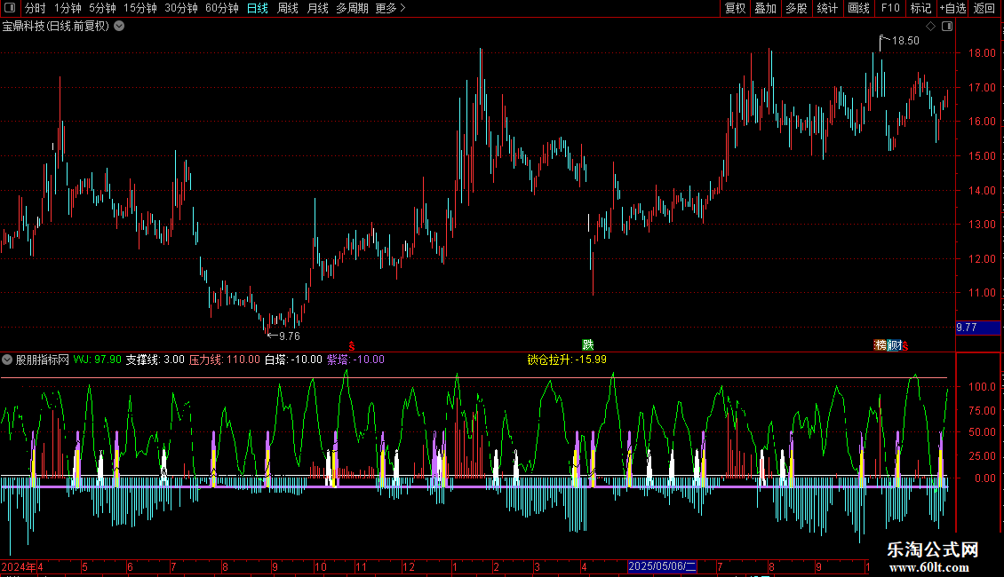Click the 压力线: 110.00 indicator value
Image resolution: width=1004 pixels, height=577 pixels.
click(x=225, y=360)
